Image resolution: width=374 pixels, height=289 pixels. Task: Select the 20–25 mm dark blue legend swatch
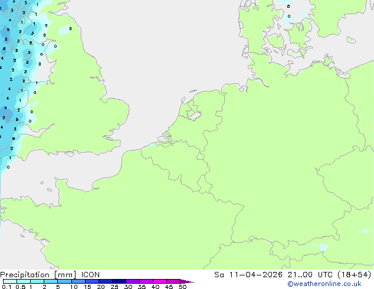[x=106, y=281]
